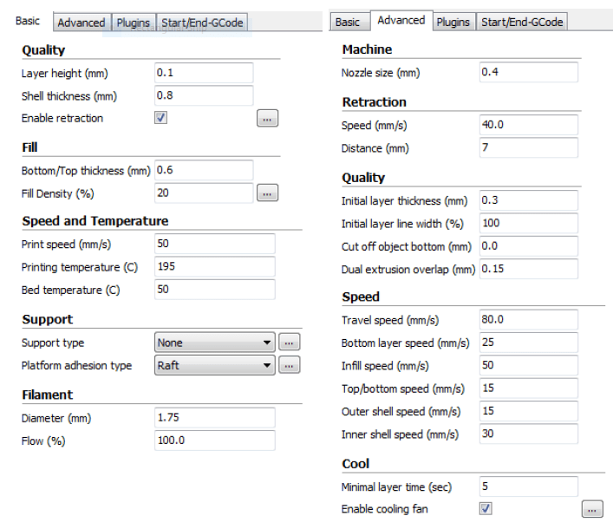The width and height of the screenshot is (613, 529).
Task: Click the Enable retraction label text
Action: (62, 118)
